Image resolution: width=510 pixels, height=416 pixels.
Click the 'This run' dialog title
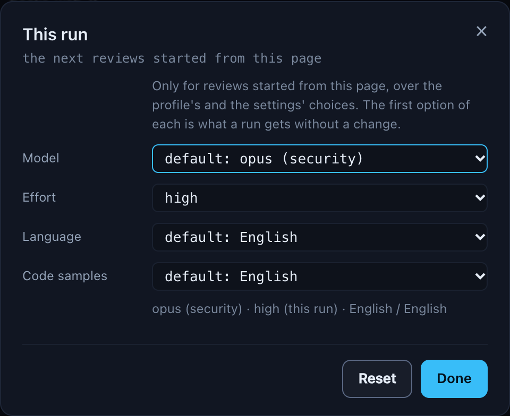click(x=55, y=34)
